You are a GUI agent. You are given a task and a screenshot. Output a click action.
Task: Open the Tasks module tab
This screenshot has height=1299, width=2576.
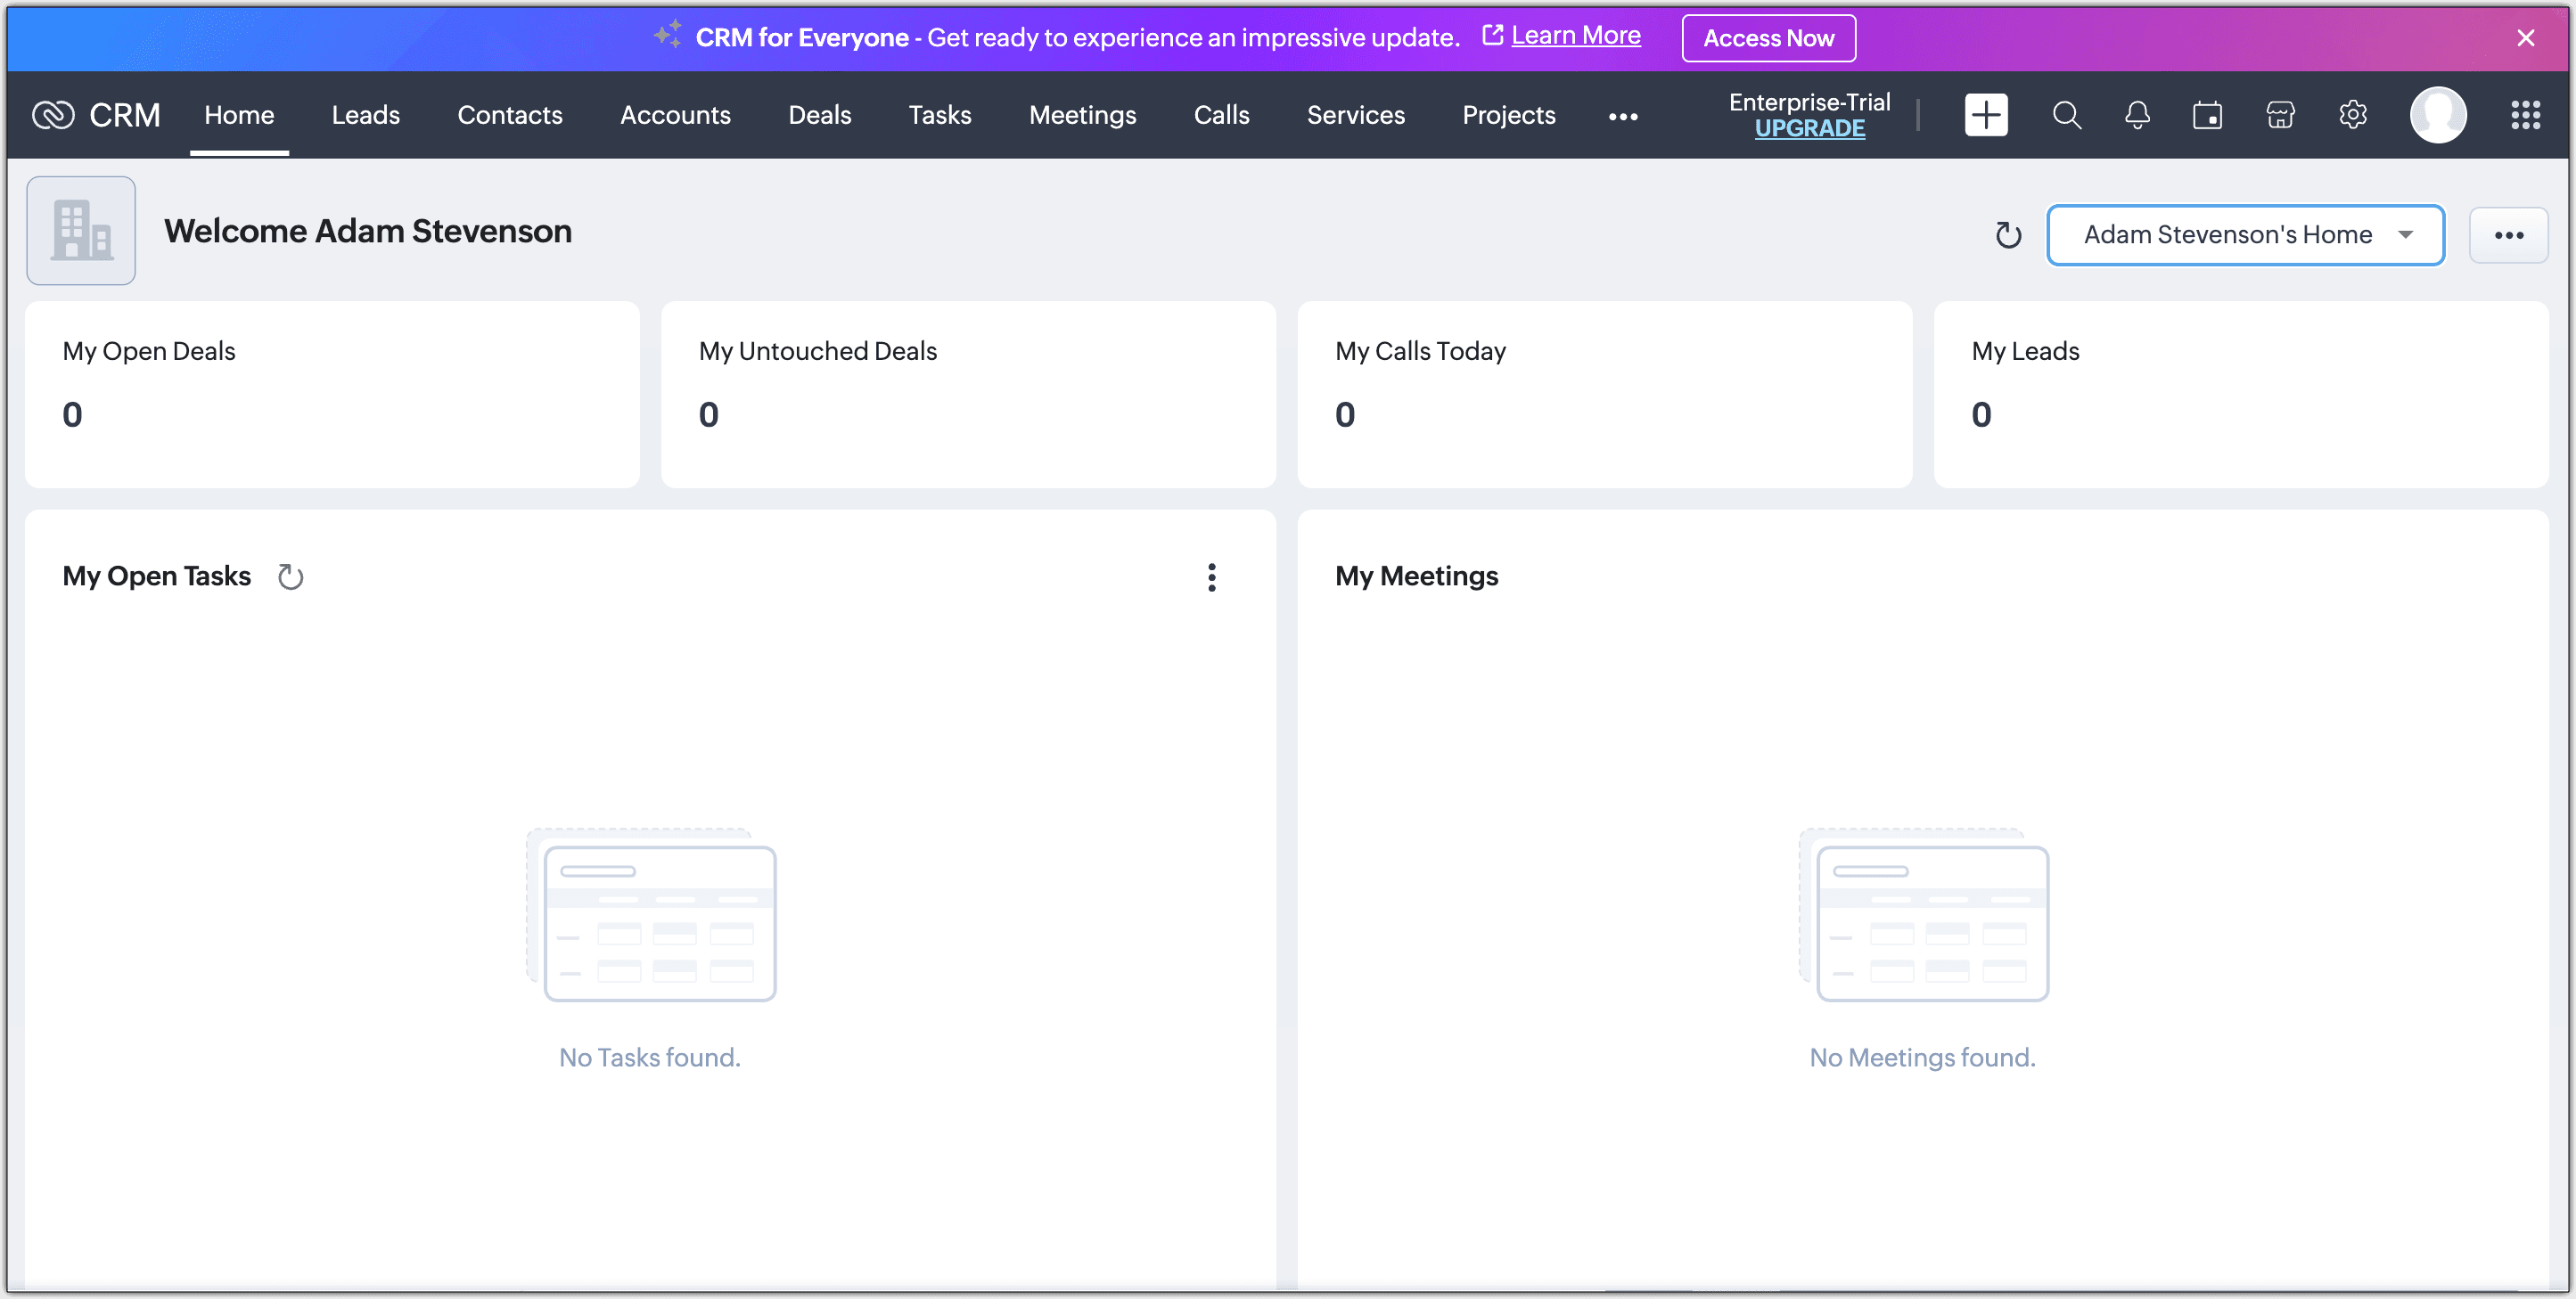point(940,115)
